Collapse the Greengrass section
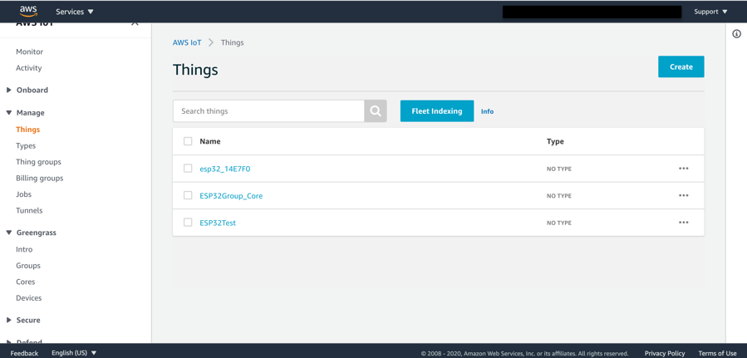Viewport: 747px width, 358px height. click(31, 233)
